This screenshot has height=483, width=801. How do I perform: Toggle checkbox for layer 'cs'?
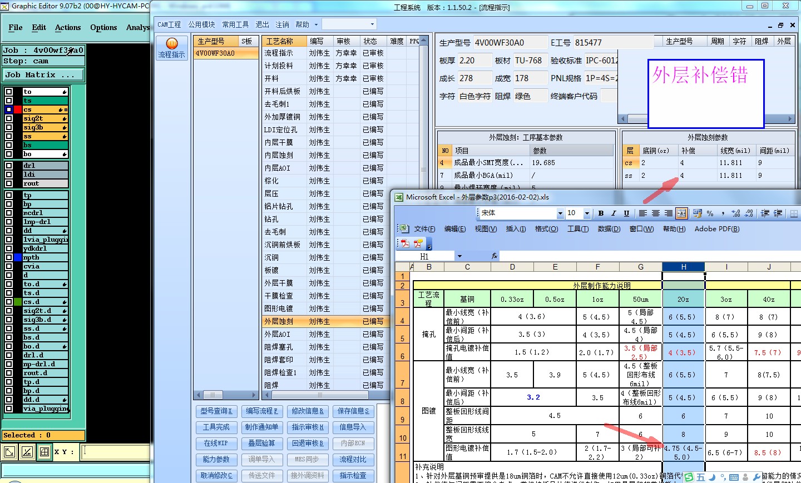click(x=9, y=109)
